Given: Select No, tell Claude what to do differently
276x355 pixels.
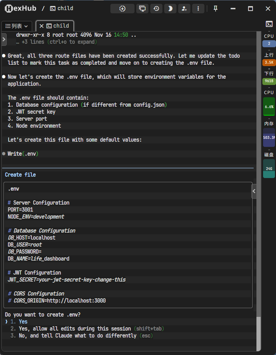Looking at the screenshot, I should (x=82, y=336).
